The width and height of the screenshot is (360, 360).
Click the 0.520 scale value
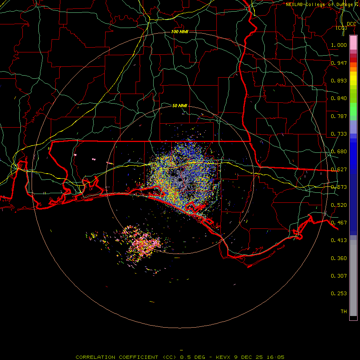click(339, 205)
